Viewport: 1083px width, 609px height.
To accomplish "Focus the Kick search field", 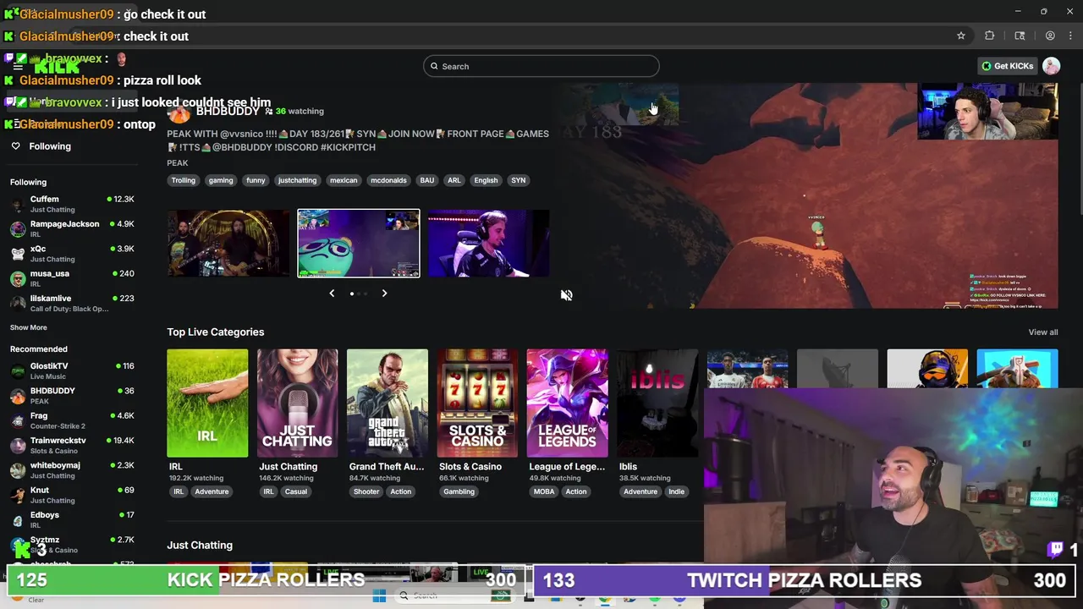I will (x=541, y=66).
